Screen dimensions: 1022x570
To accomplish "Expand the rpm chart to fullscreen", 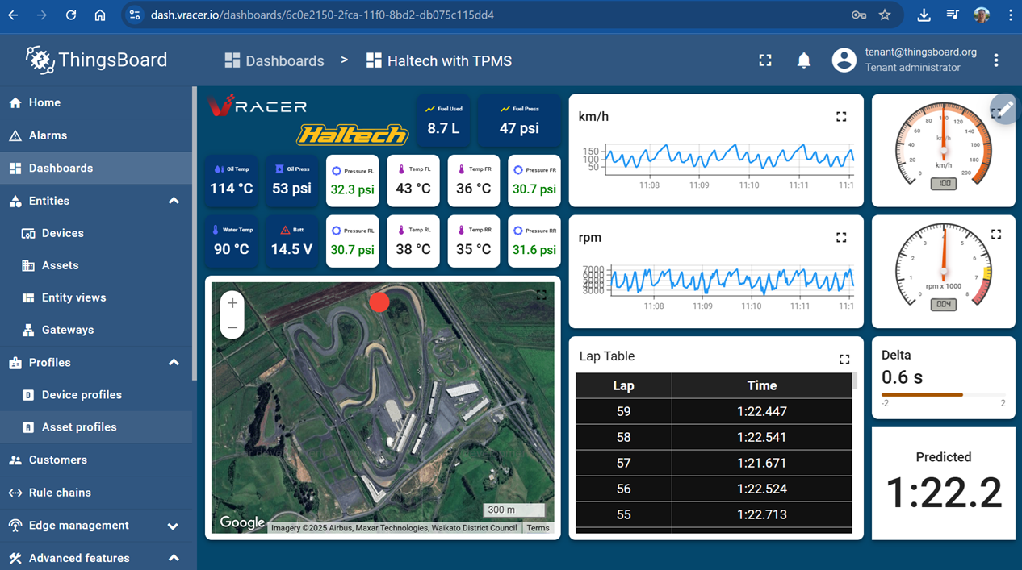I will [x=841, y=238].
